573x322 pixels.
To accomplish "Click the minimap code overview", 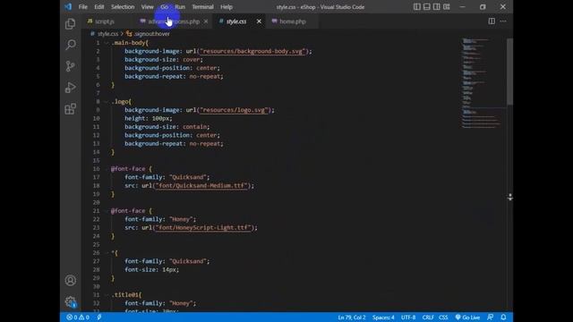I will [481, 83].
